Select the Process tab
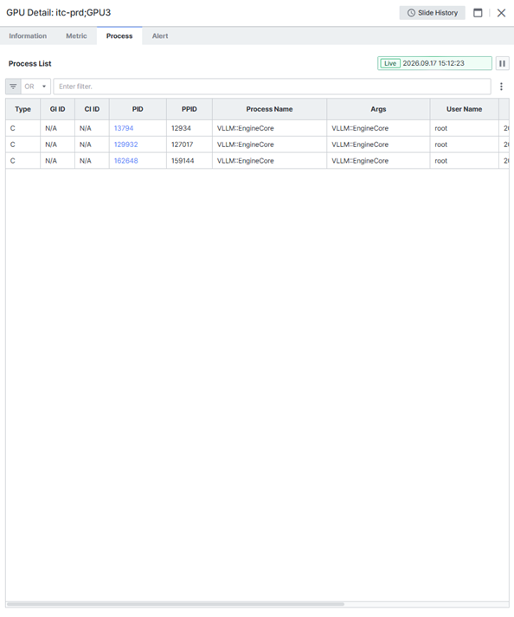The width and height of the screenshot is (514, 617). pyautogui.click(x=119, y=35)
